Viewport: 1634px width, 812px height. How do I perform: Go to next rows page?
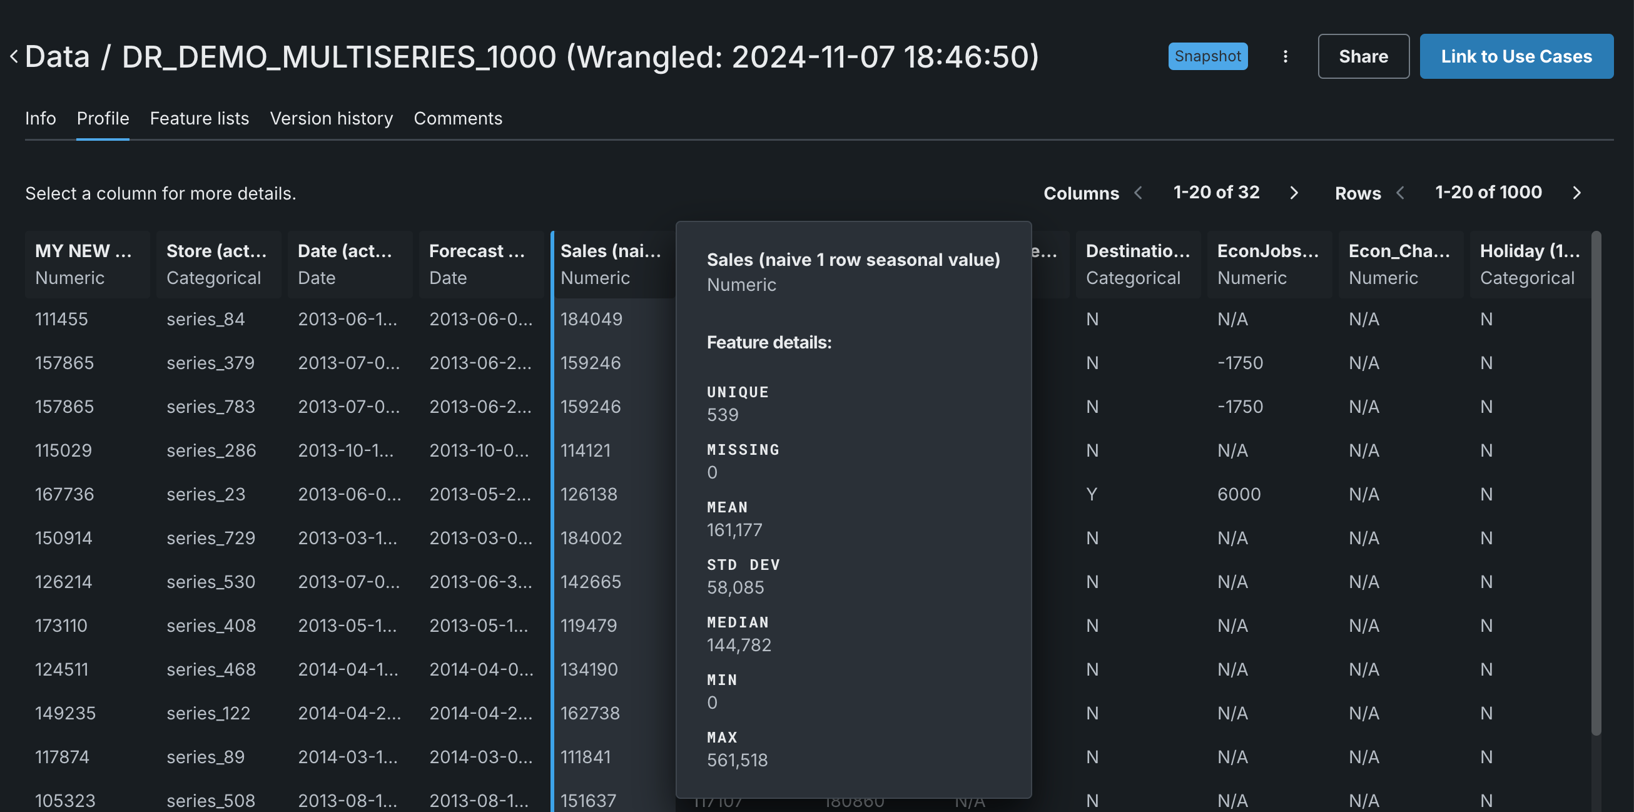click(1576, 193)
